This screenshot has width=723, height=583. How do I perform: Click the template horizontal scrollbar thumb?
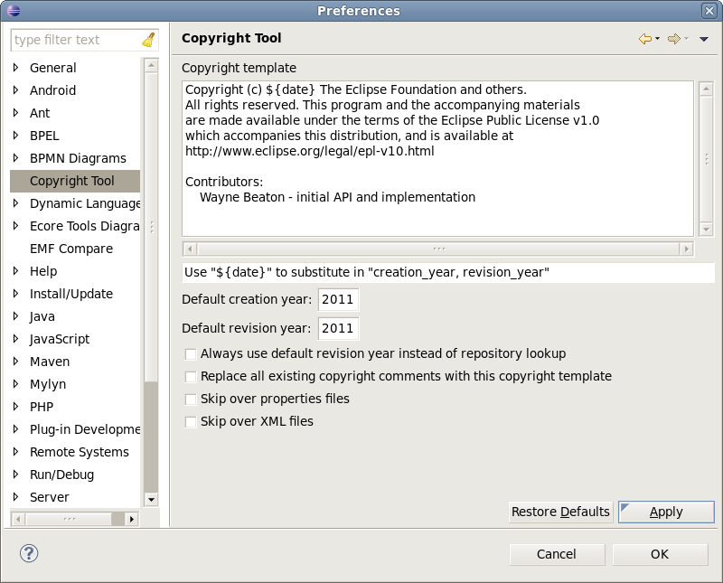click(x=438, y=249)
